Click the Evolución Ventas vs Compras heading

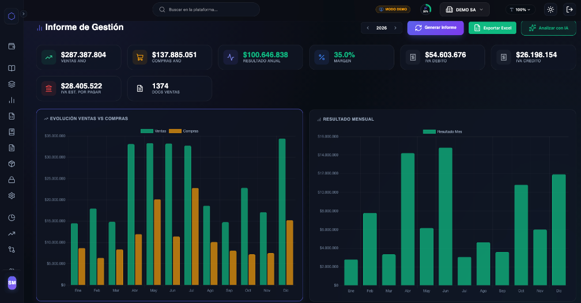89,118
